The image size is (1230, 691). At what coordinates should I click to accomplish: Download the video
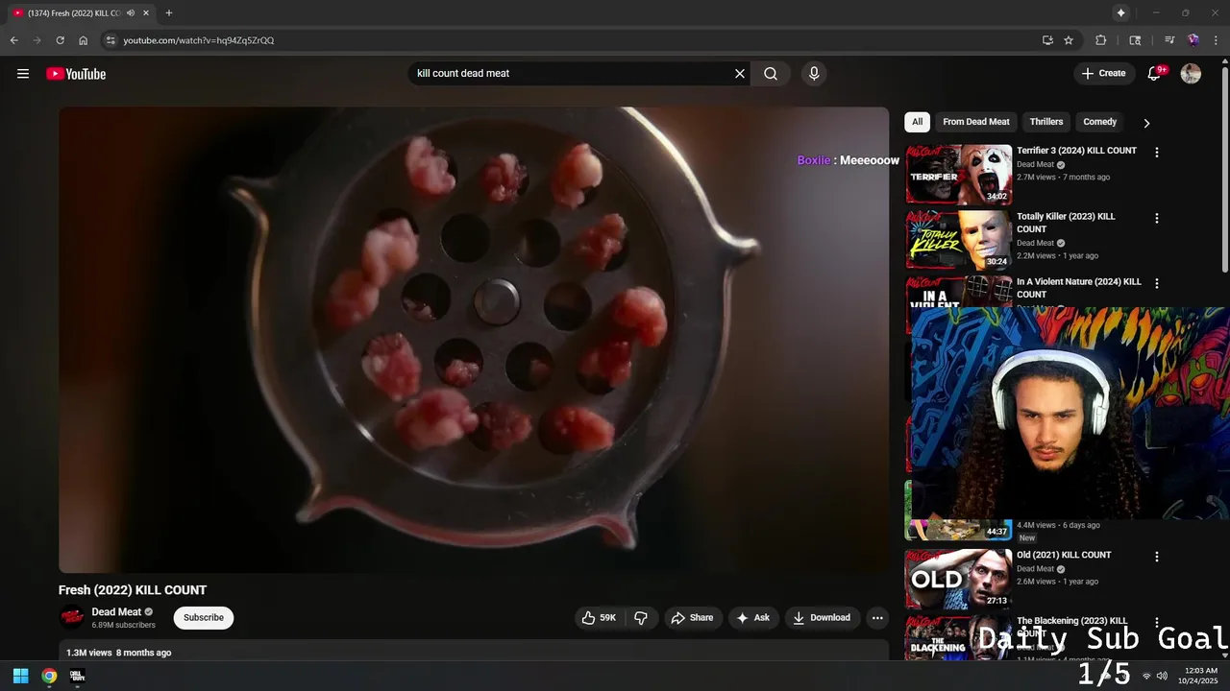(x=822, y=618)
